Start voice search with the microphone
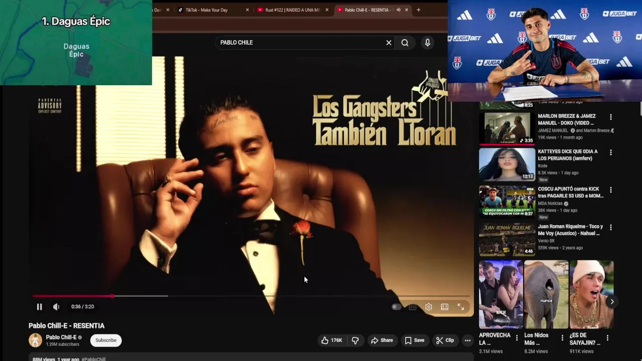This screenshot has height=361, width=642. tap(427, 43)
